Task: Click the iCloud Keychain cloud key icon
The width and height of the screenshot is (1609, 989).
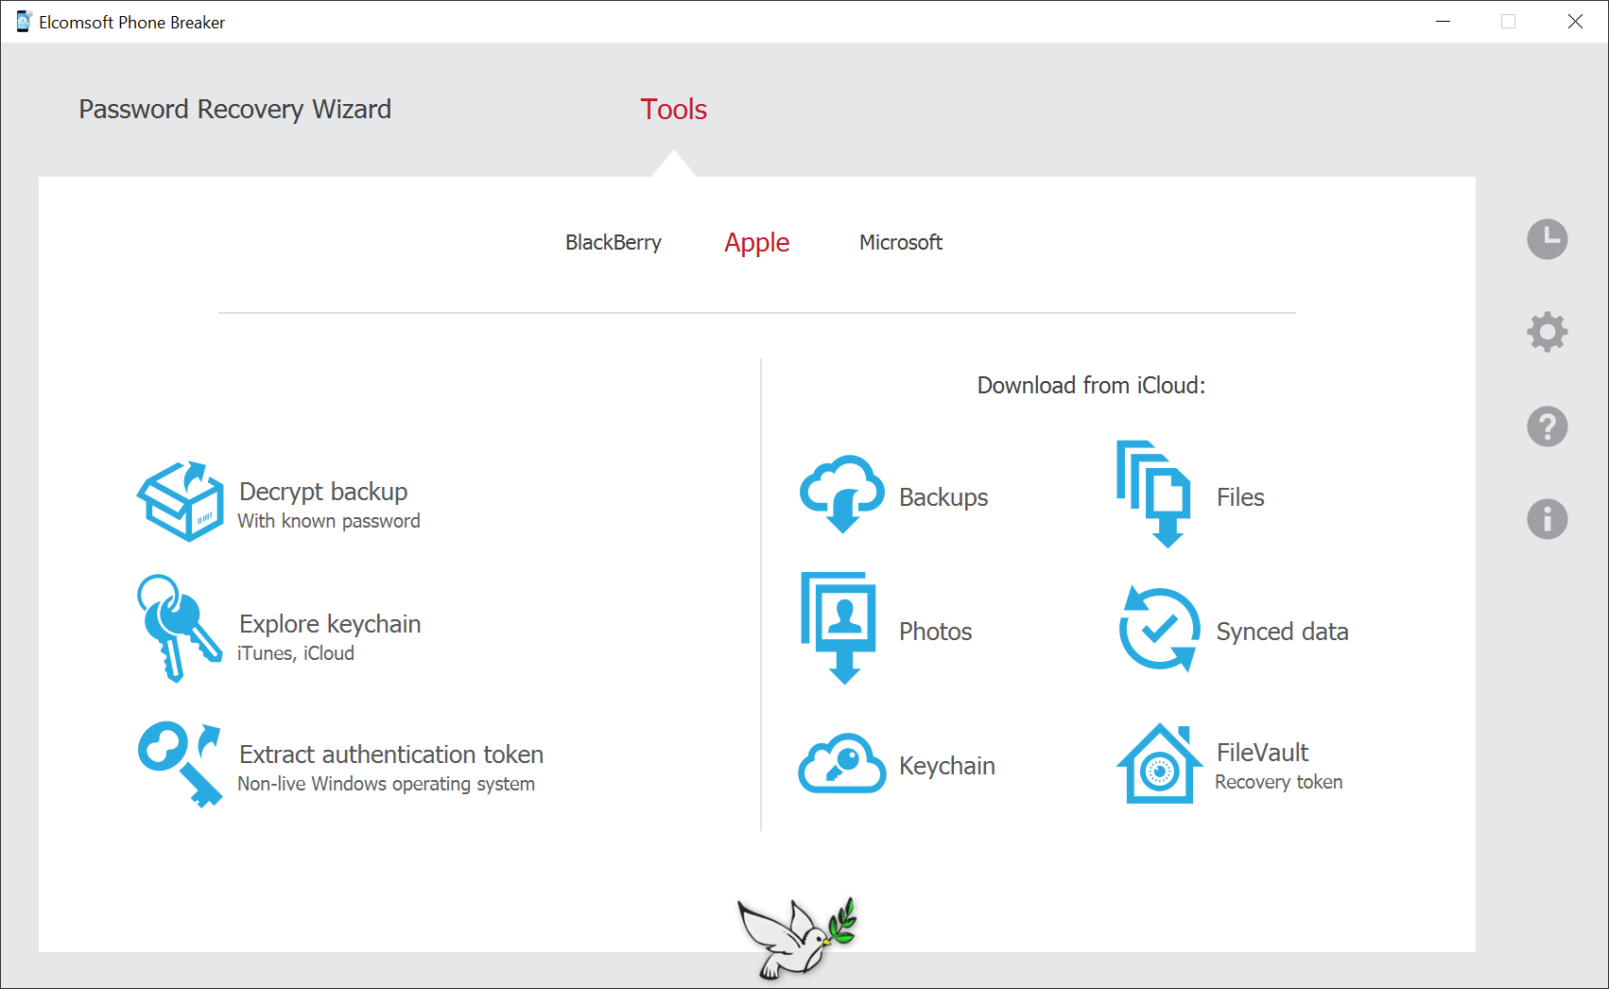Action: click(x=842, y=763)
